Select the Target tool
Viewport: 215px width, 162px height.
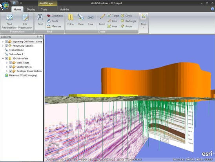(x=113, y=16)
